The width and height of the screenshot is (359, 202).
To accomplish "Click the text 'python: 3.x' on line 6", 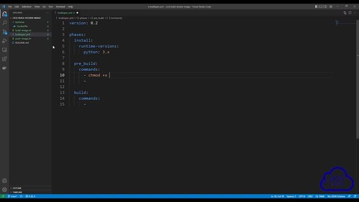I will 96,52.
